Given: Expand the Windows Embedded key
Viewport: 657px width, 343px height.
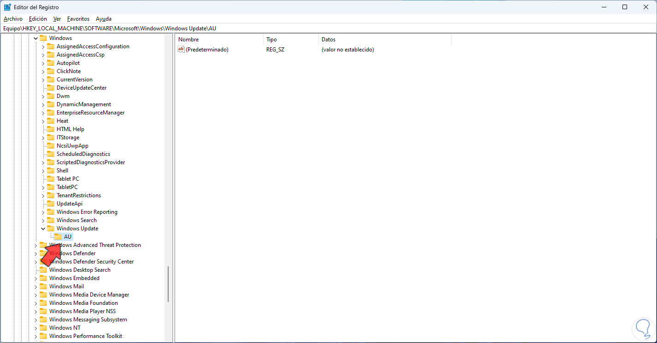Looking at the screenshot, I should pyautogui.click(x=36, y=278).
